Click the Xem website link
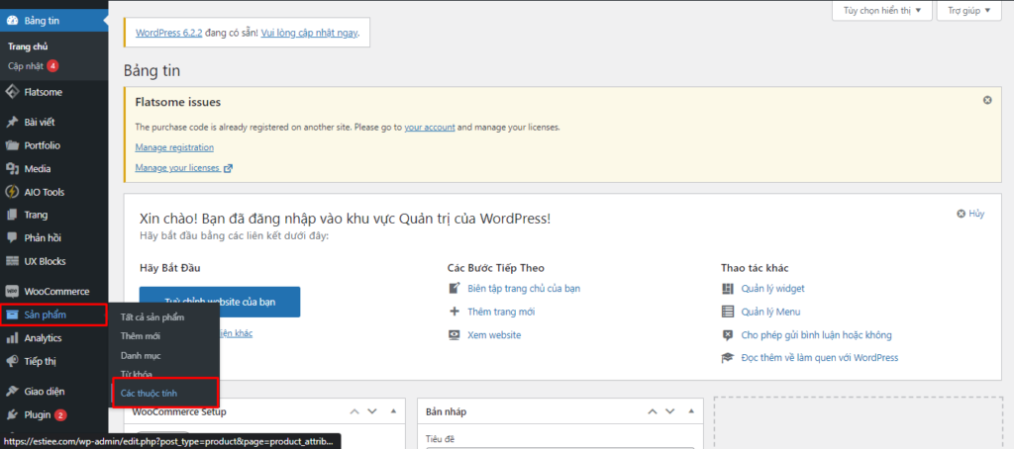Viewport: 1014px width, 449px height. 494,334
